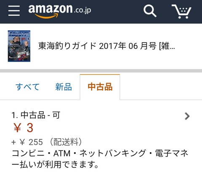Open the magazine cover thumbnail

(19, 46)
